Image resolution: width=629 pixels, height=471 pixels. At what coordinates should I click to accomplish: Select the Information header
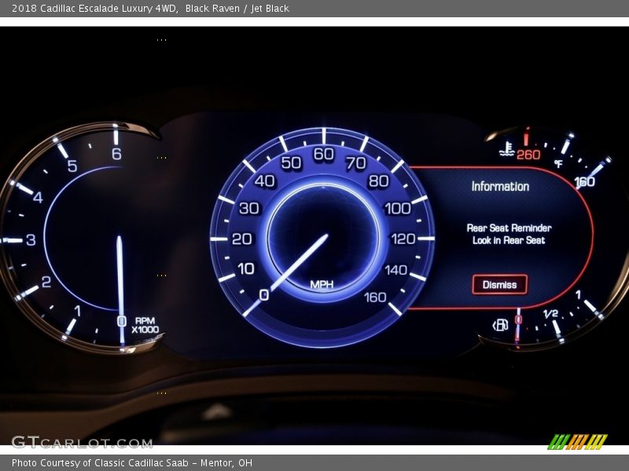500,187
